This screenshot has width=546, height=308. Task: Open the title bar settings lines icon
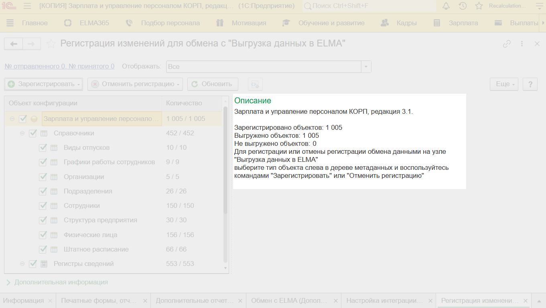[539, 6]
